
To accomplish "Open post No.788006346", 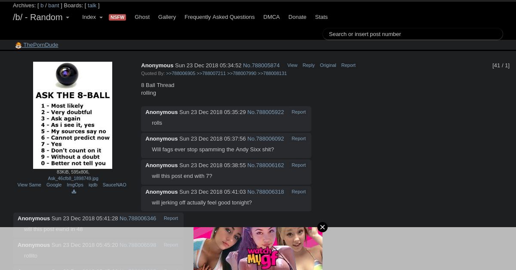I will click(x=138, y=219).
